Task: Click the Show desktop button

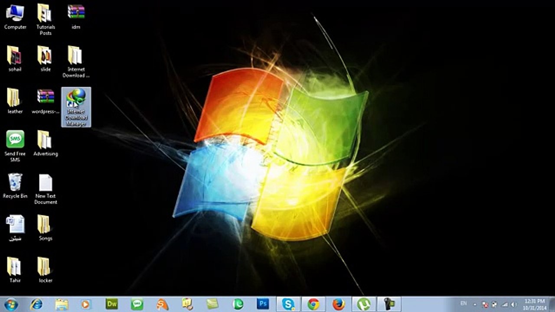Action: pos(552,304)
